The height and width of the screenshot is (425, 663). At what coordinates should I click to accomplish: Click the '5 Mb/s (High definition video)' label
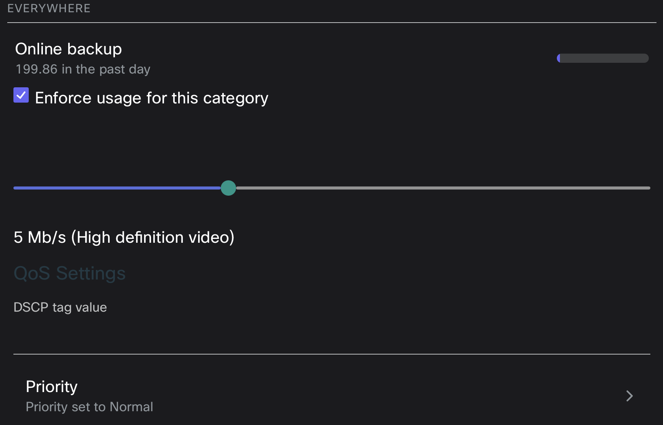124,237
